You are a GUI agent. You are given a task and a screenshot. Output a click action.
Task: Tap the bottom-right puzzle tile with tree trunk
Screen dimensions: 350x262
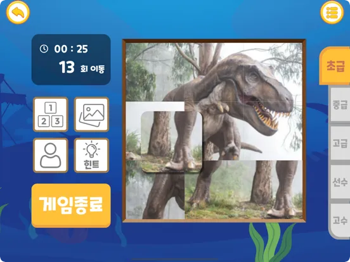[x=273, y=189]
